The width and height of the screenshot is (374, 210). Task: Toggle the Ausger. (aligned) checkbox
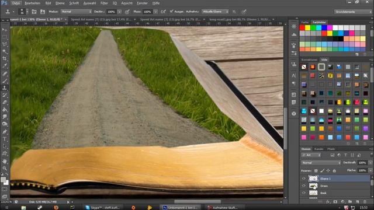171,11
